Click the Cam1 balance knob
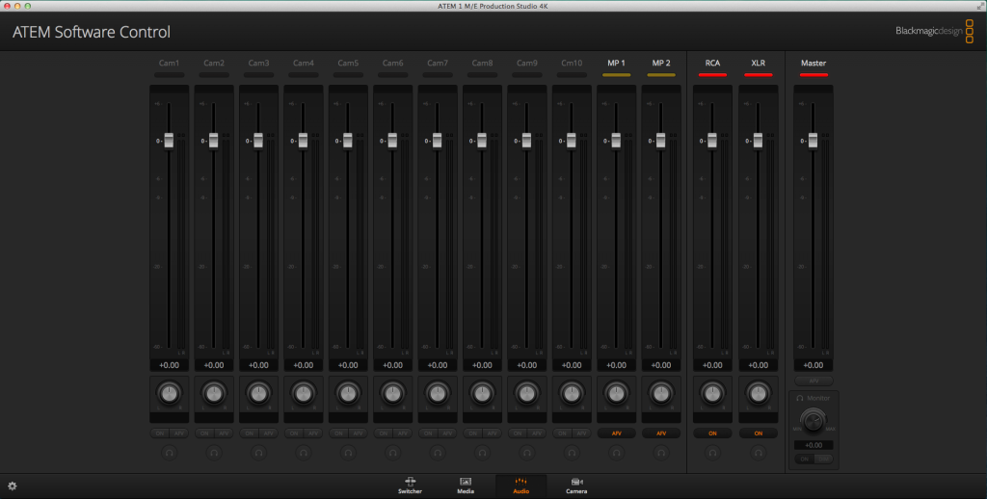Viewport: 987px width, 499px height. coord(170,394)
